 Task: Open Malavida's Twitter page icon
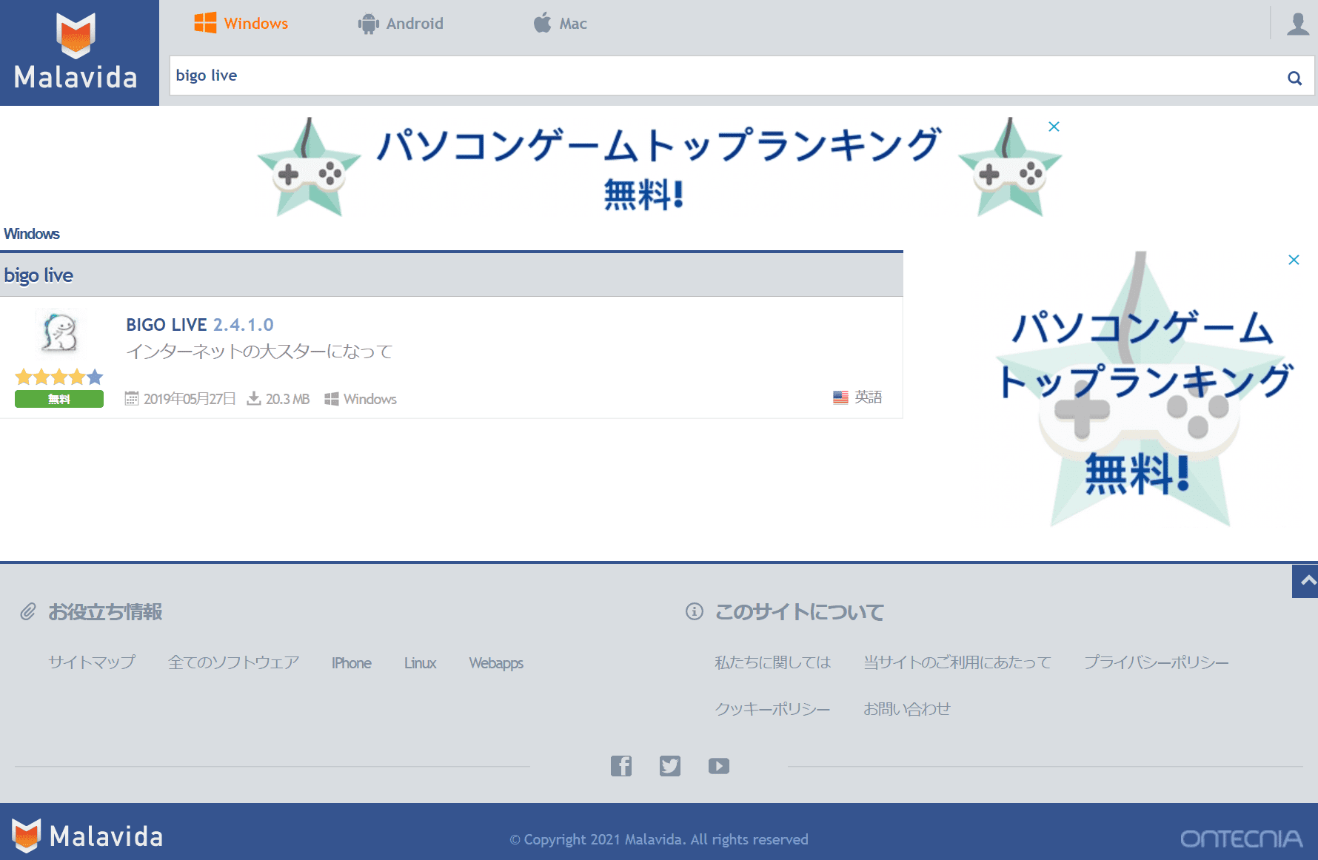670,766
